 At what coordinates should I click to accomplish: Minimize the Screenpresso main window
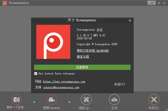(159, 3)
